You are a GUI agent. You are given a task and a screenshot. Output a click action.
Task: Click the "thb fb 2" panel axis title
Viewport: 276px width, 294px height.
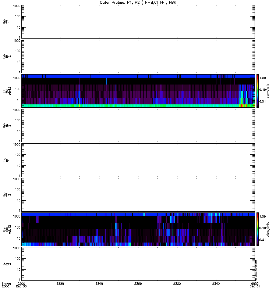tap(7, 125)
